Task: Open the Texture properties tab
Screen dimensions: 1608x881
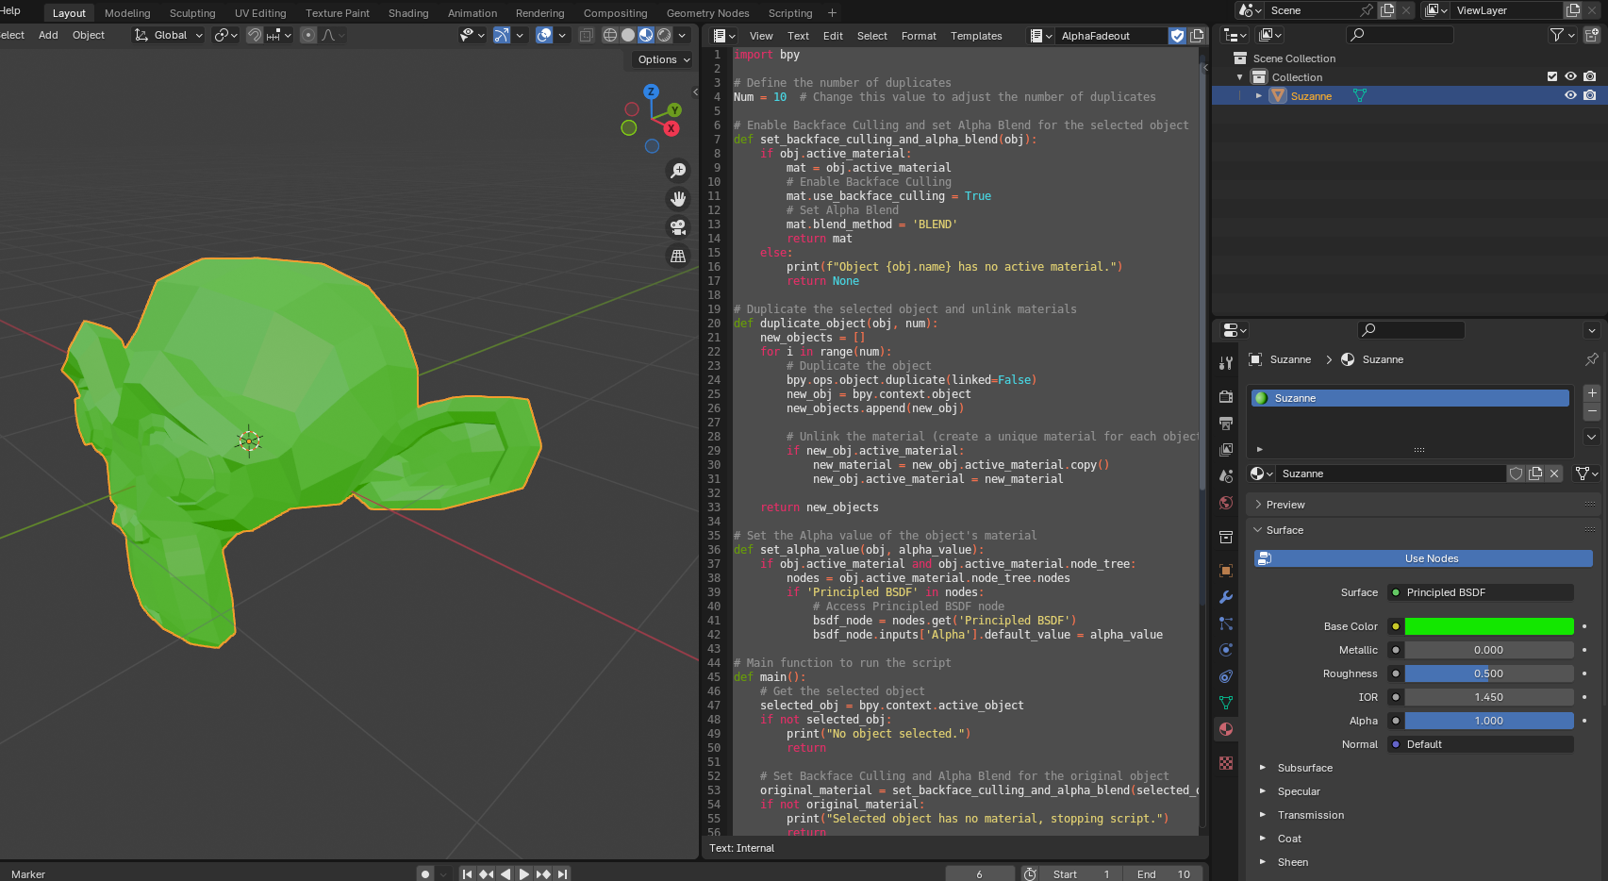Action: [1226, 763]
